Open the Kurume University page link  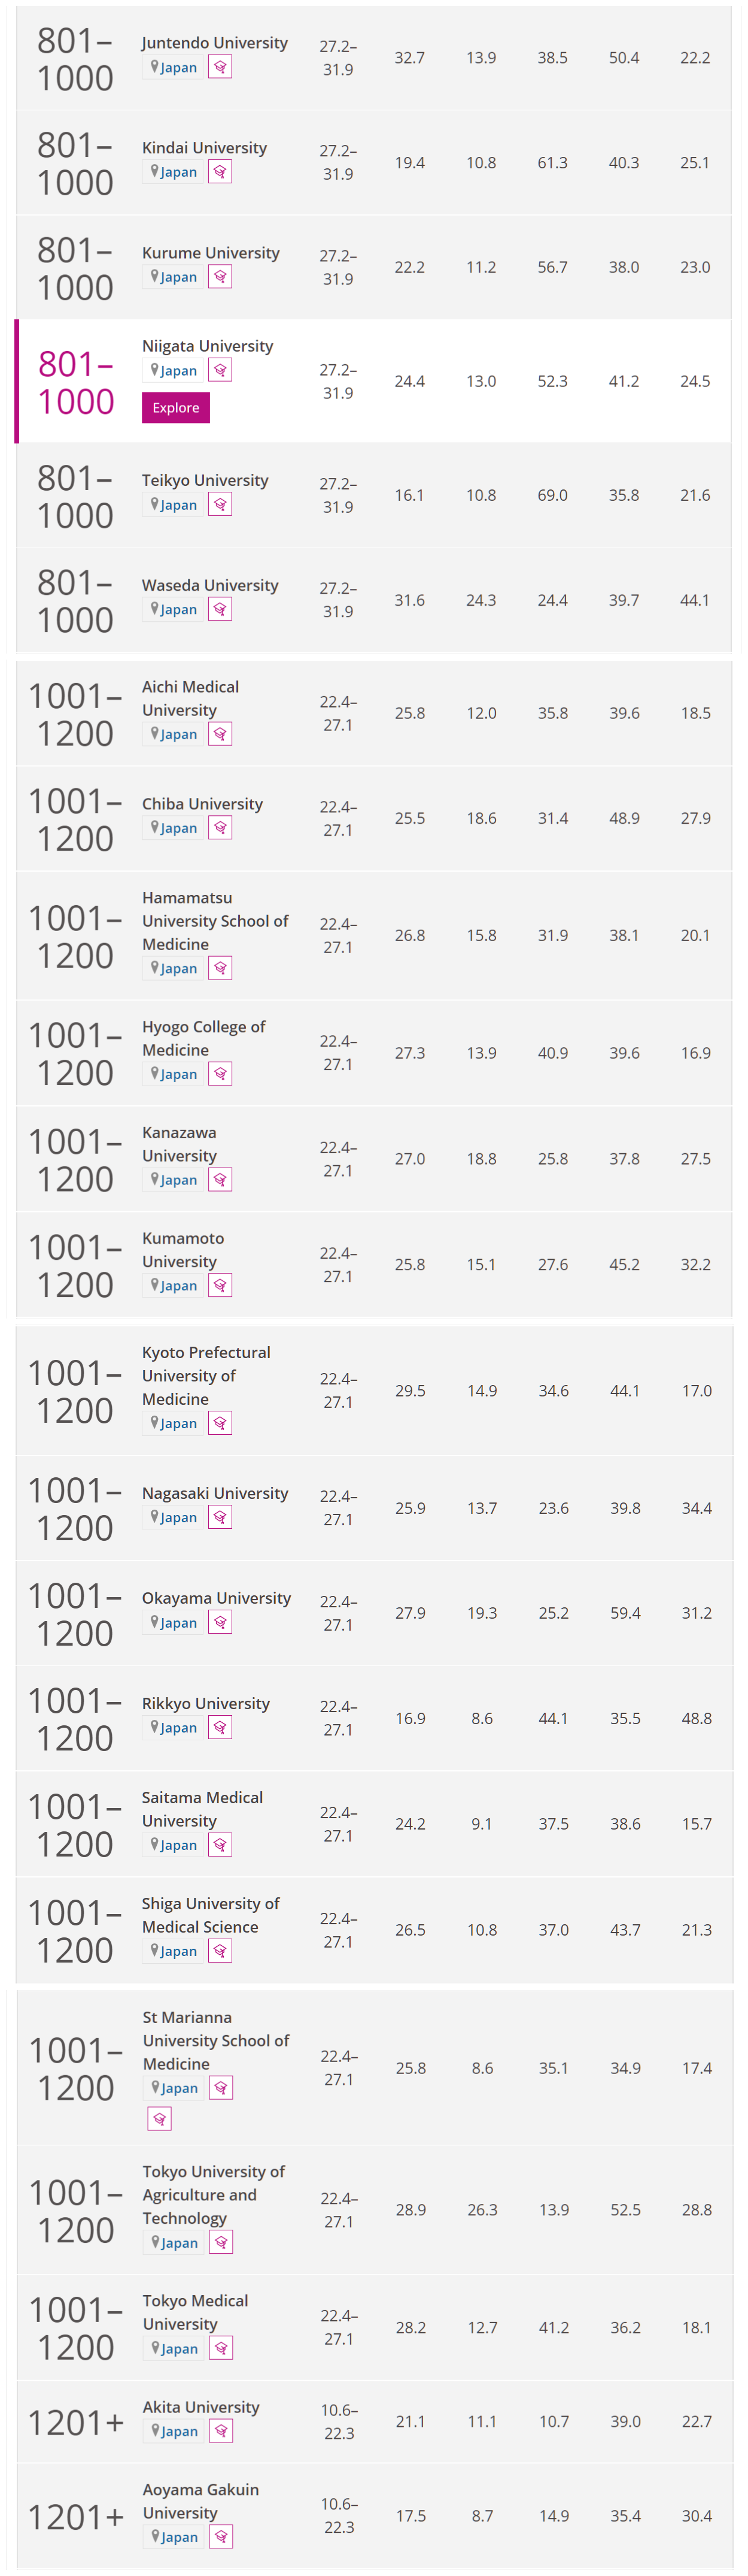pos(209,253)
